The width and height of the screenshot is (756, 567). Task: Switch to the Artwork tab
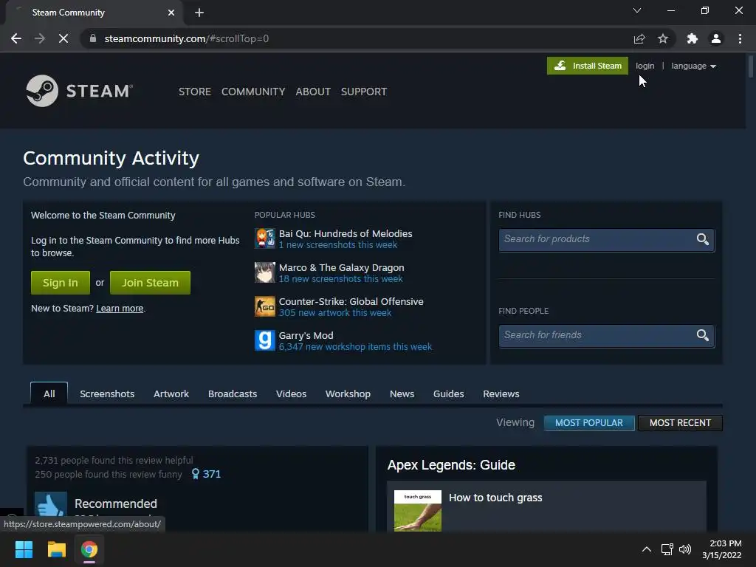click(171, 394)
